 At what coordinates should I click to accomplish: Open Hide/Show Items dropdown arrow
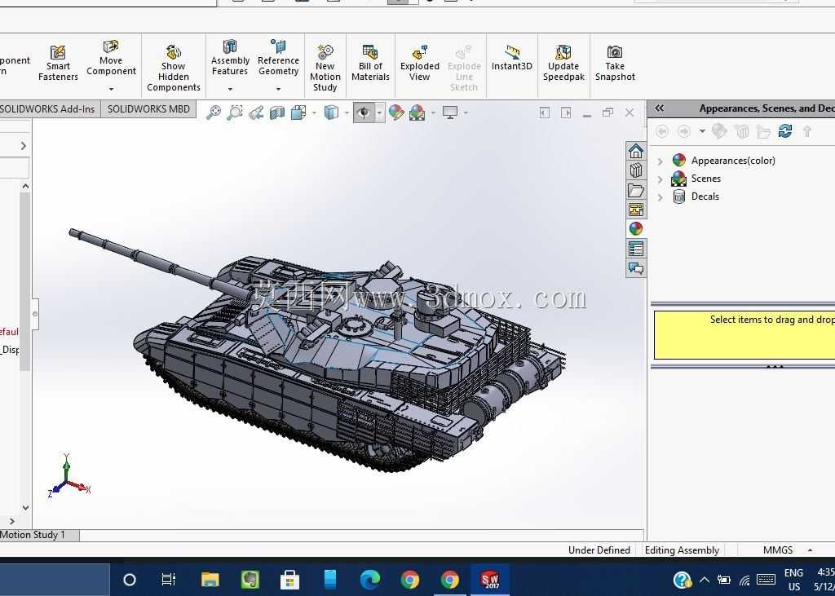click(379, 113)
